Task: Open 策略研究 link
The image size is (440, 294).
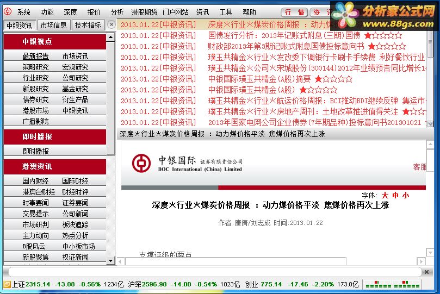Action: 36,67
